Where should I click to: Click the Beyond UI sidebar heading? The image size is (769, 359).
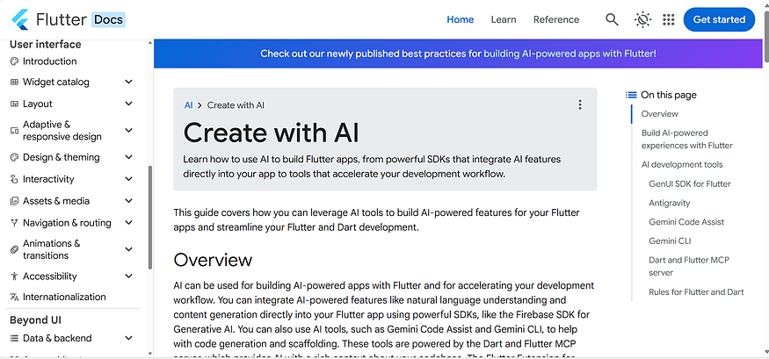(x=35, y=320)
